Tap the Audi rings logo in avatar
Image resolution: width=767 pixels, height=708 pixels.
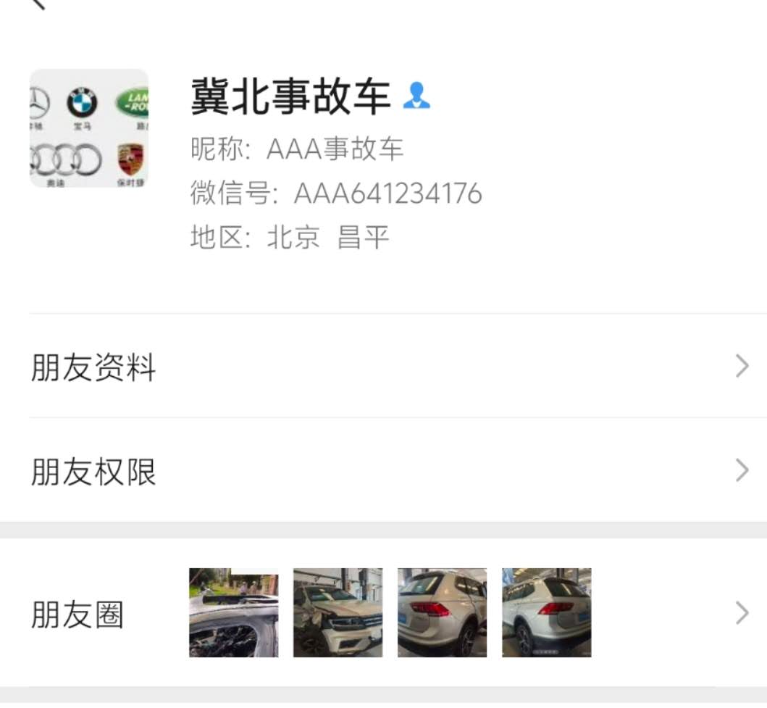click(66, 159)
